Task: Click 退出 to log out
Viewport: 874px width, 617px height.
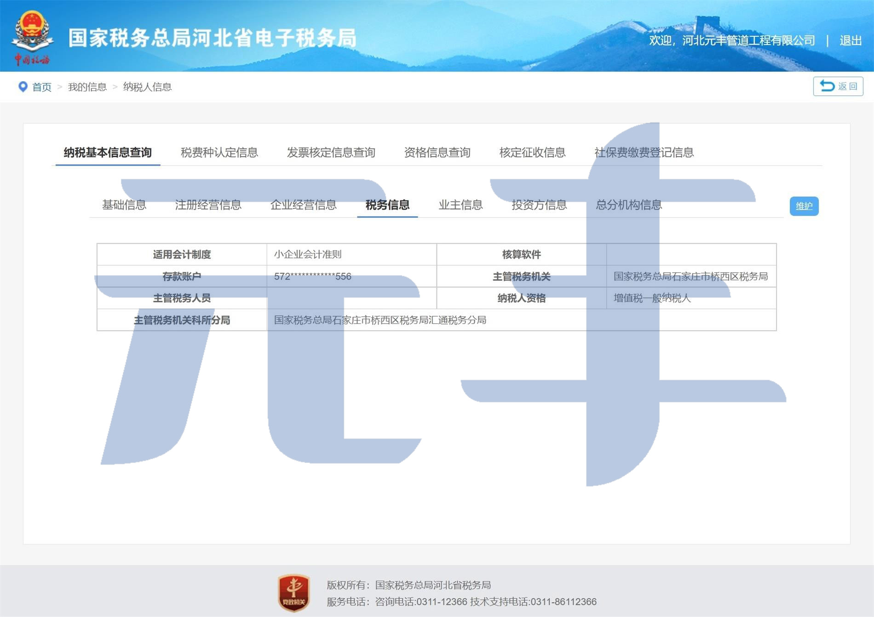Action: click(x=850, y=41)
